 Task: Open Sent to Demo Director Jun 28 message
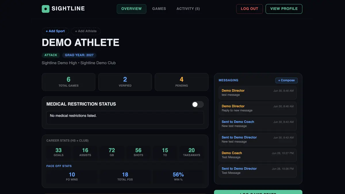point(258,171)
